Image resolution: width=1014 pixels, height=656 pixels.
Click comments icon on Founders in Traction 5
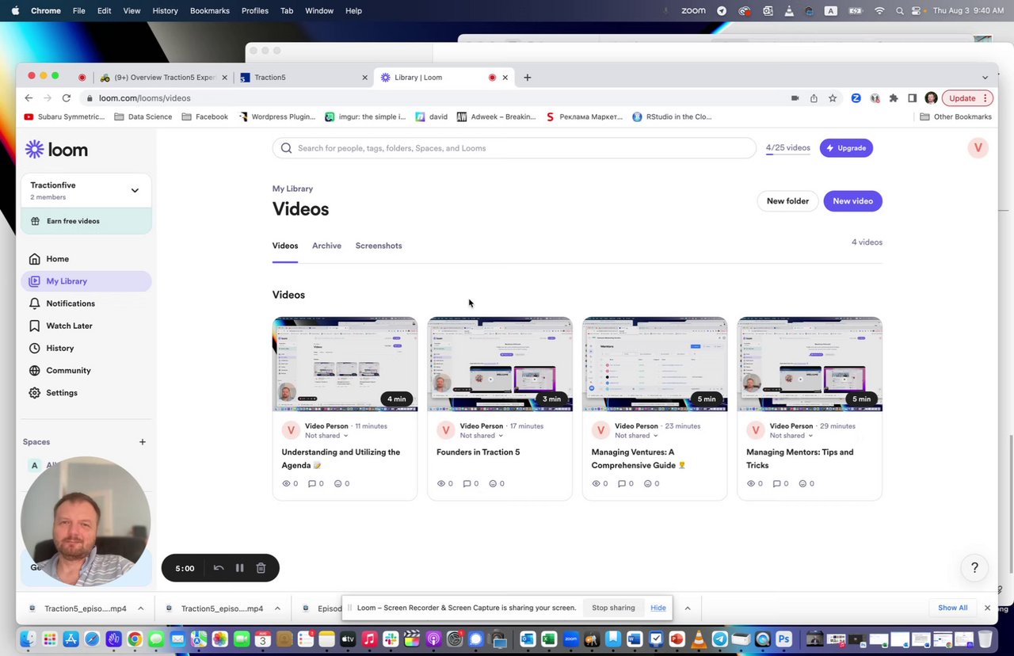click(467, 483)
